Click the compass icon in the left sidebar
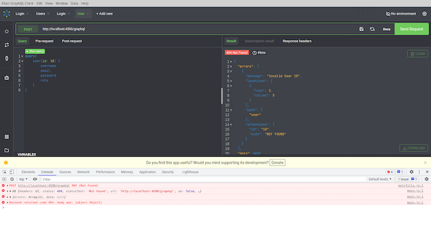Screen dimensions: 431x225 pyautogui.click(x=6, y=58)
